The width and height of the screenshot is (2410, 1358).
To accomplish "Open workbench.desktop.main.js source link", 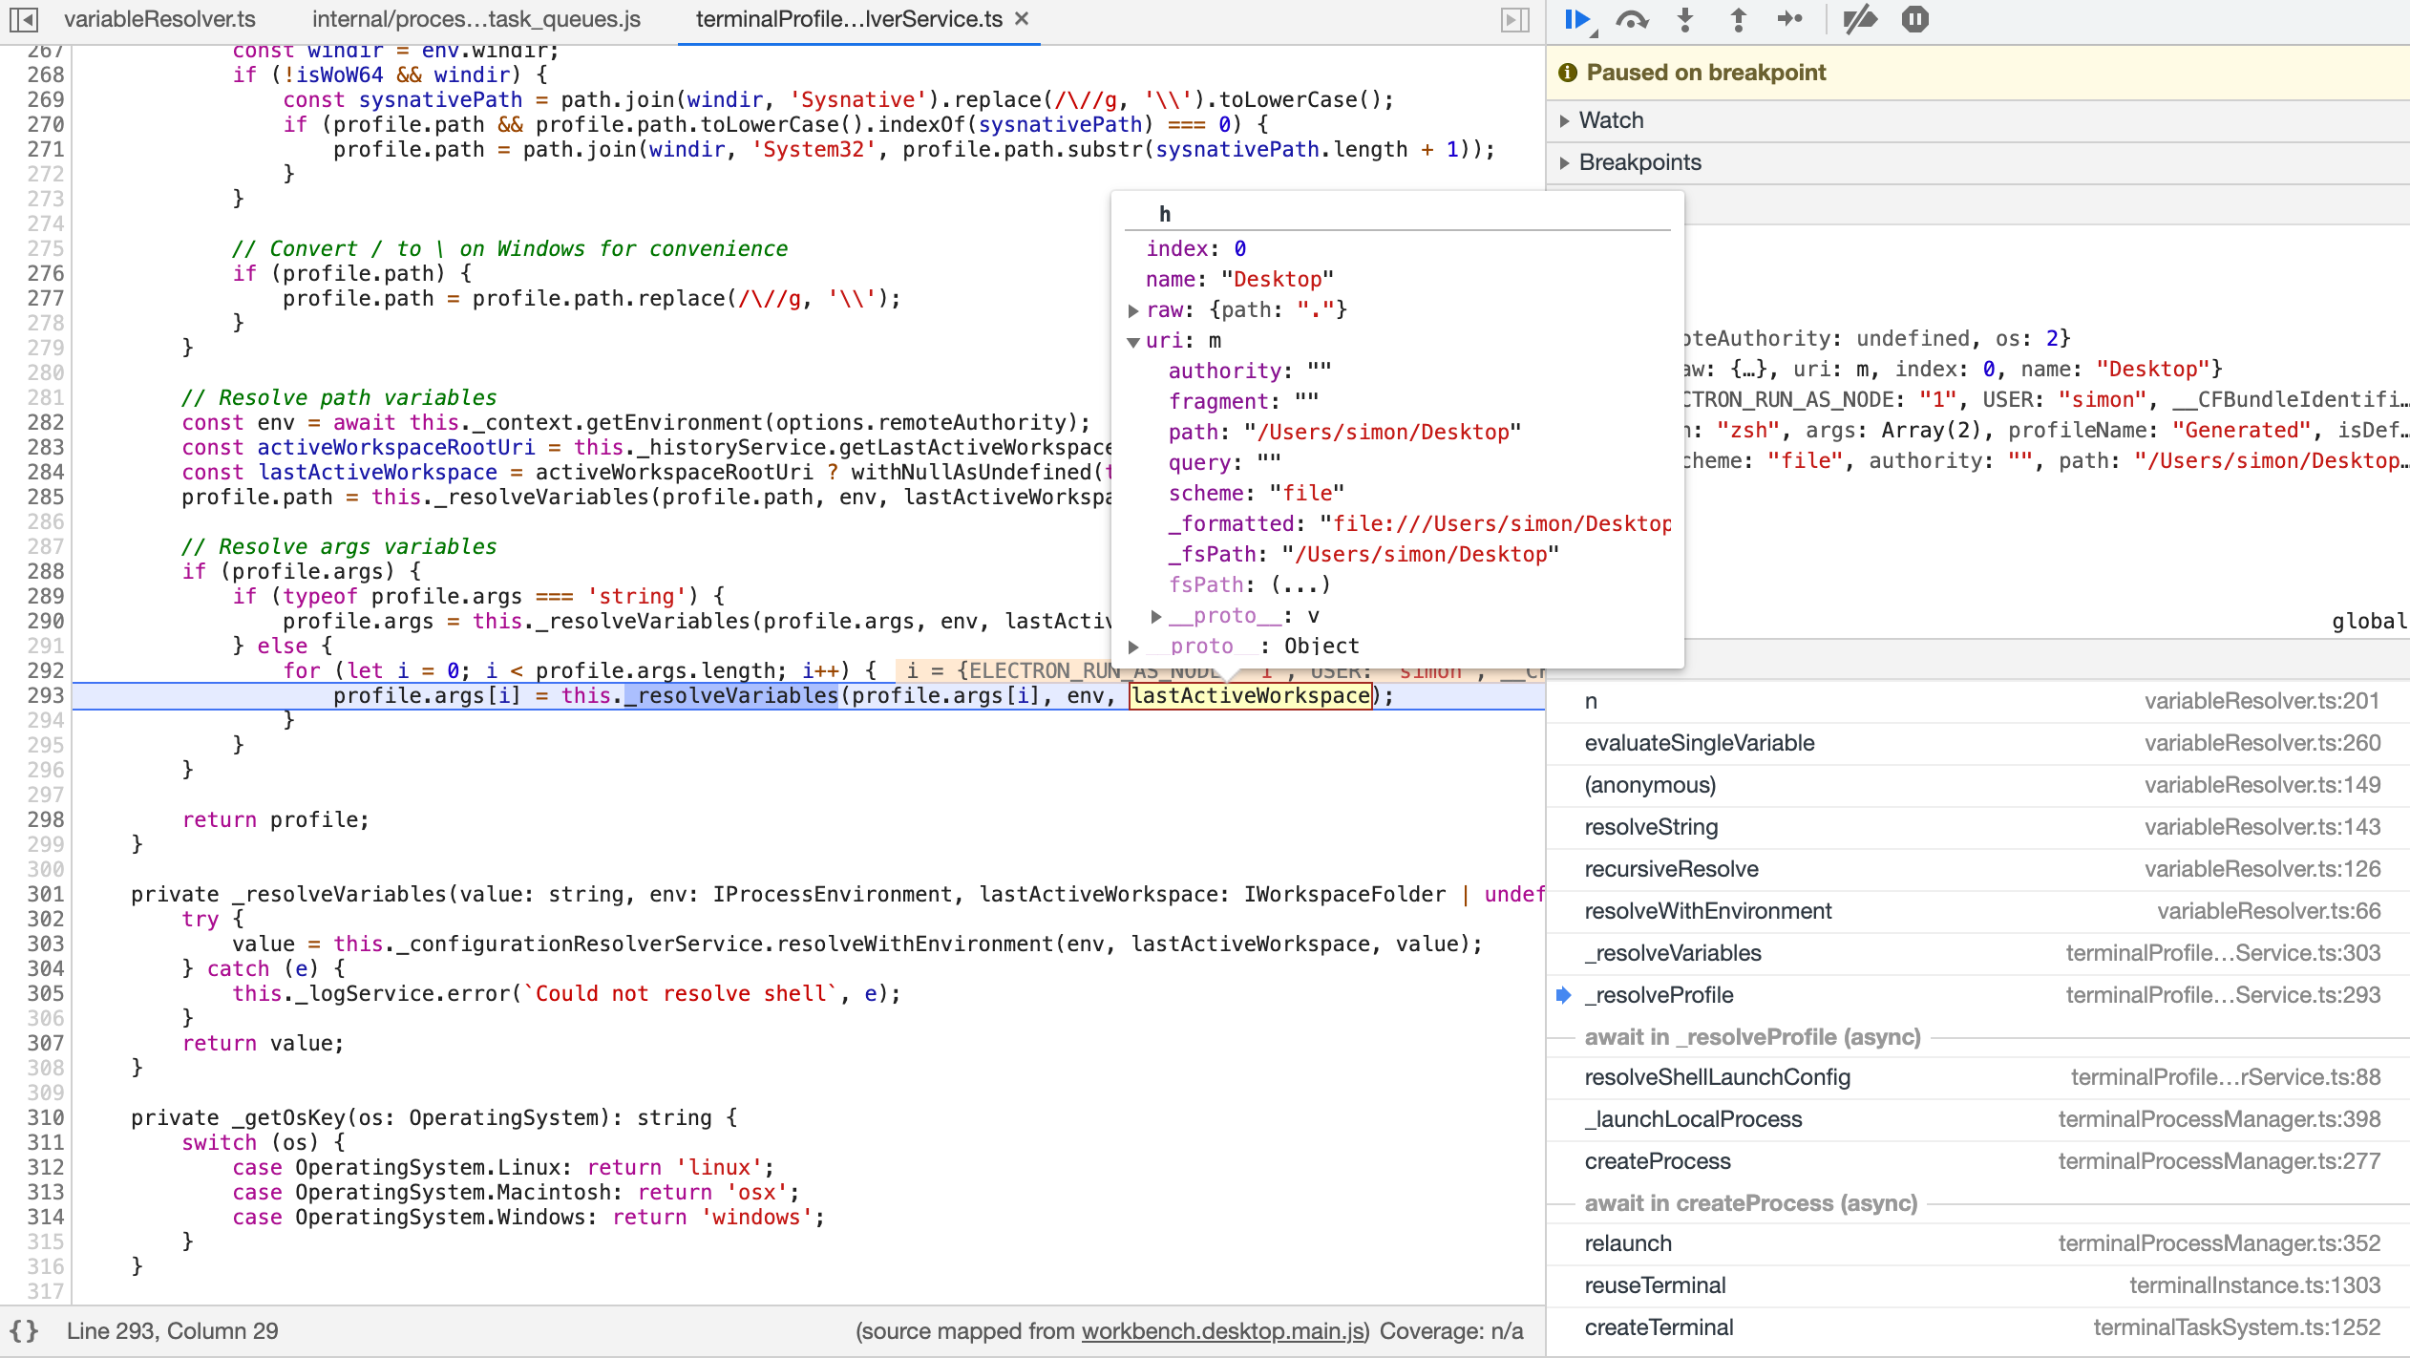I will pyautogui.click(x=1225, y=1331).
